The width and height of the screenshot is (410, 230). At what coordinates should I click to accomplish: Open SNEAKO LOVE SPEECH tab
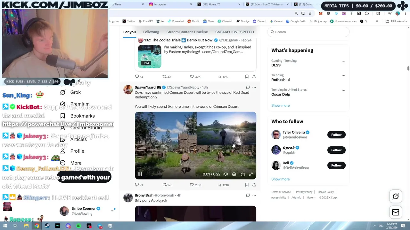point(234,32)
